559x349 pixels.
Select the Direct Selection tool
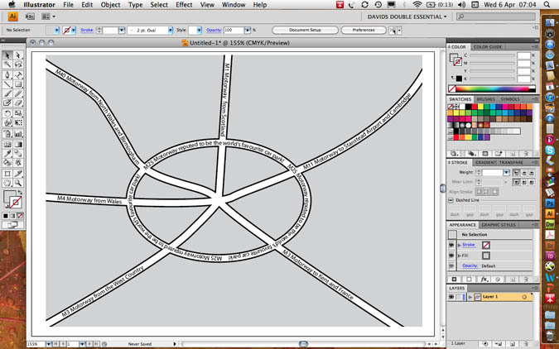[x=18, y=55]
